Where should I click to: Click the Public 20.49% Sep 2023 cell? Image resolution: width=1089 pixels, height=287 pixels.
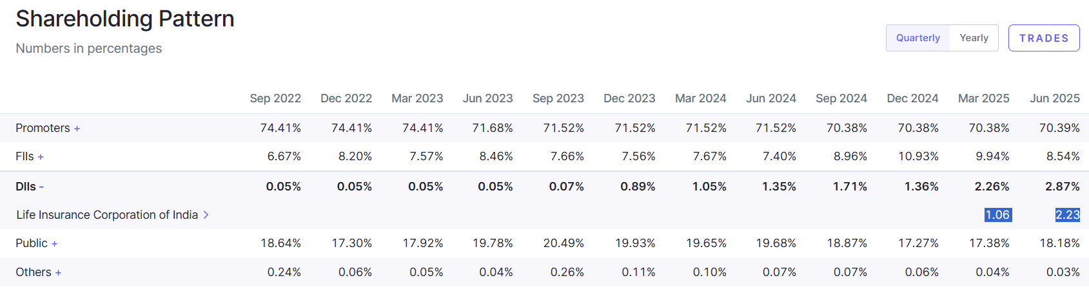(563, 243)
